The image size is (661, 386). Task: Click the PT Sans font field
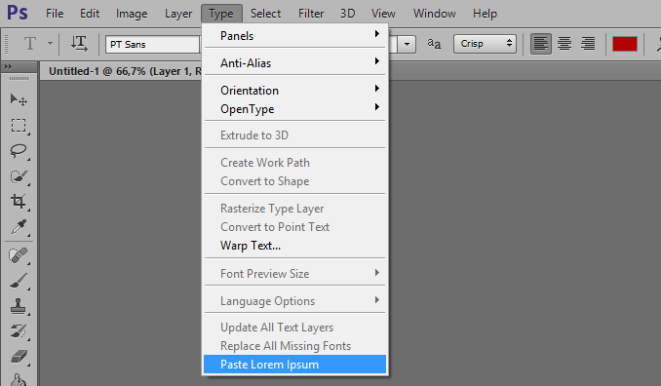click(153, 44)
